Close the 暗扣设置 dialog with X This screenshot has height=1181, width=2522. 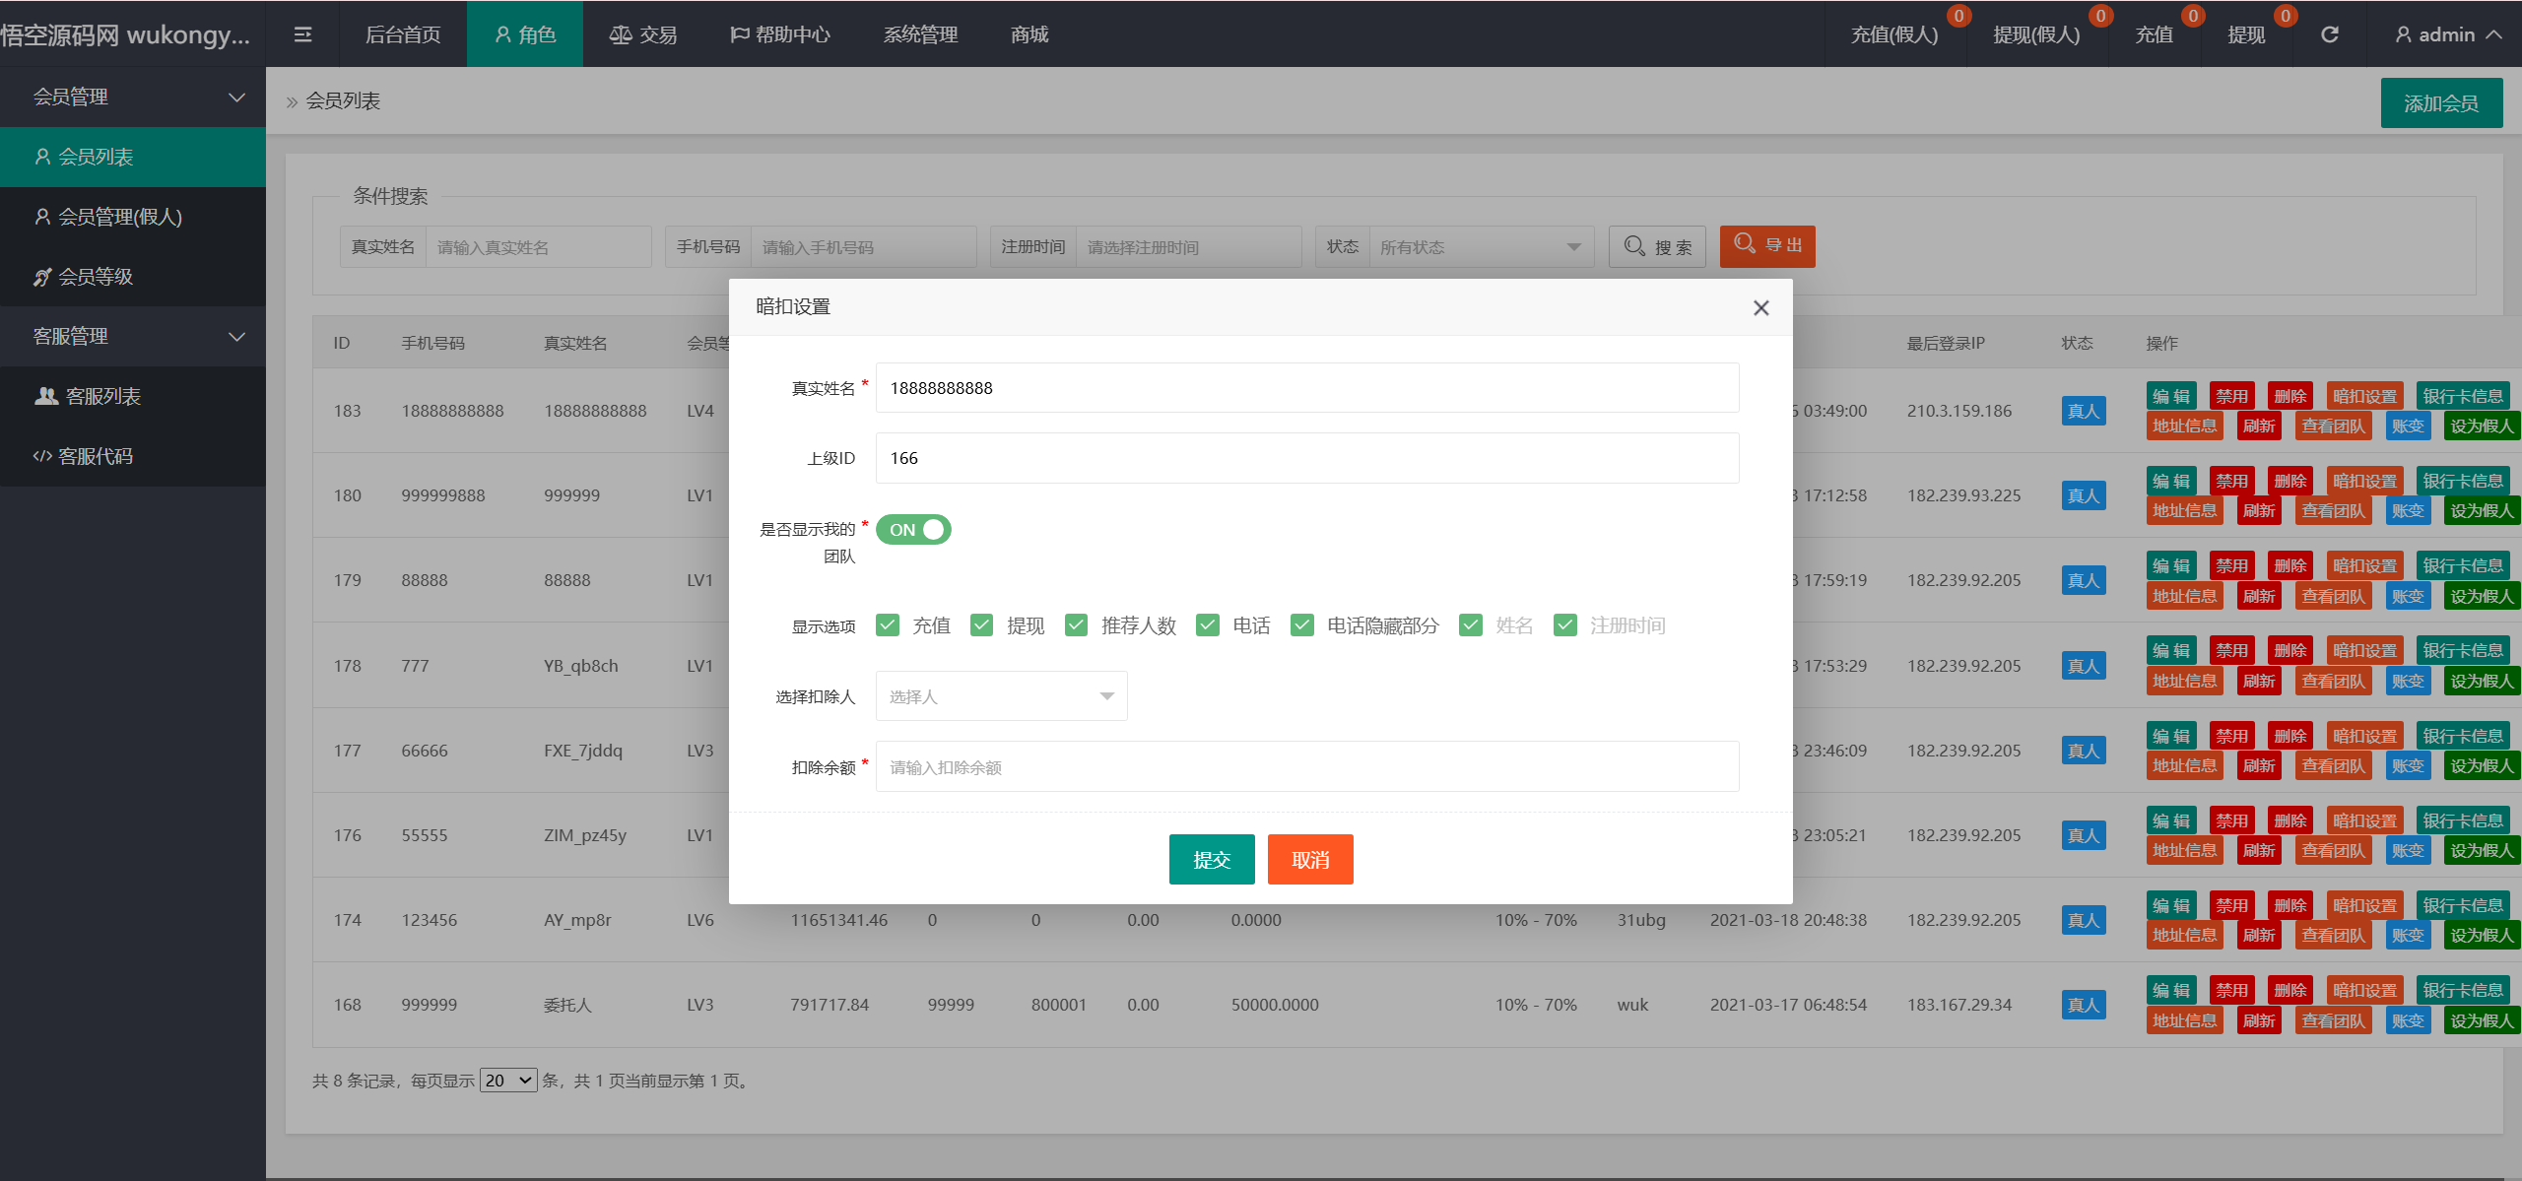pyautogui.click(x=1760, y=308)
